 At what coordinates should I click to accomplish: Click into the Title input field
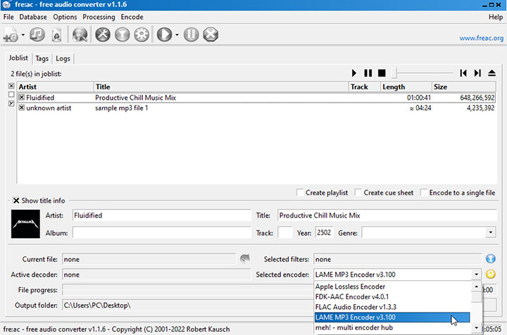point(387,216)
